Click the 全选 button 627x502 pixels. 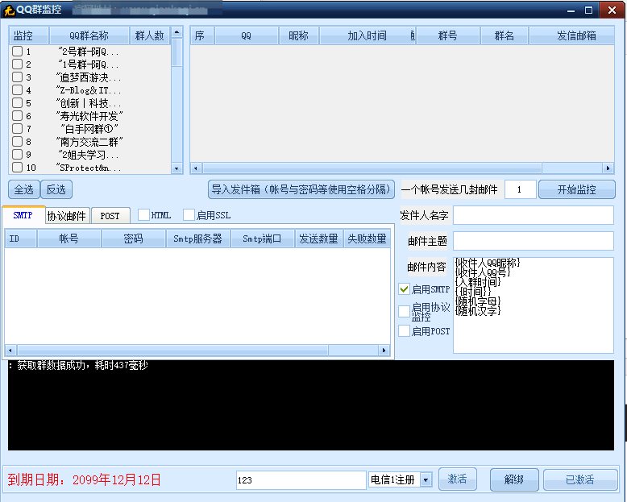pyautogui.click(x=24, y=189)
